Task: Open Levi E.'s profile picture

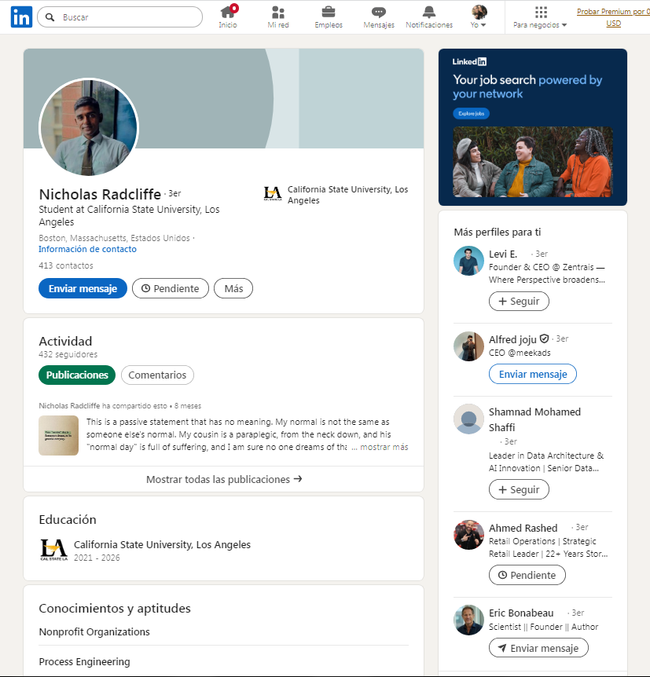Action: [x=468, y=261]
